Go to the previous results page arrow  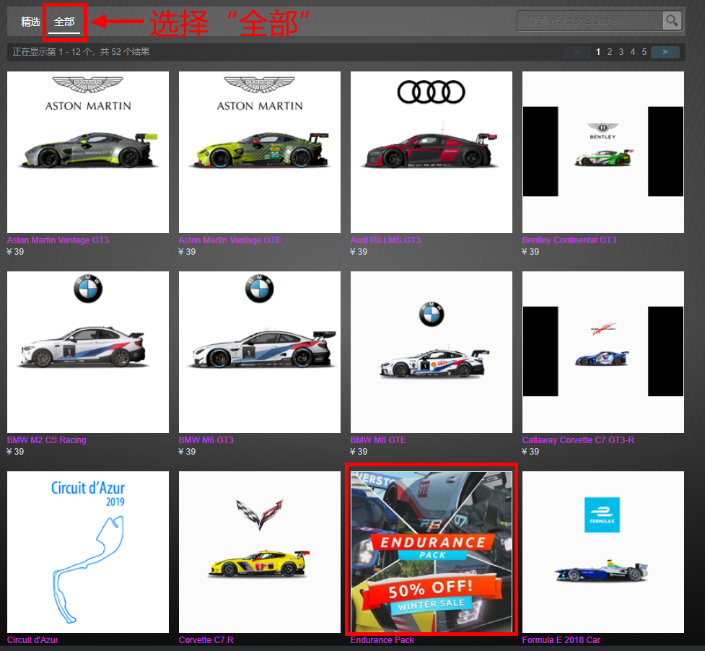click(577, 52)
